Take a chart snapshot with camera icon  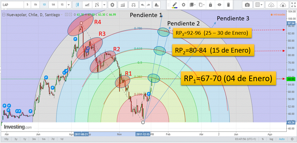point(247,5)
